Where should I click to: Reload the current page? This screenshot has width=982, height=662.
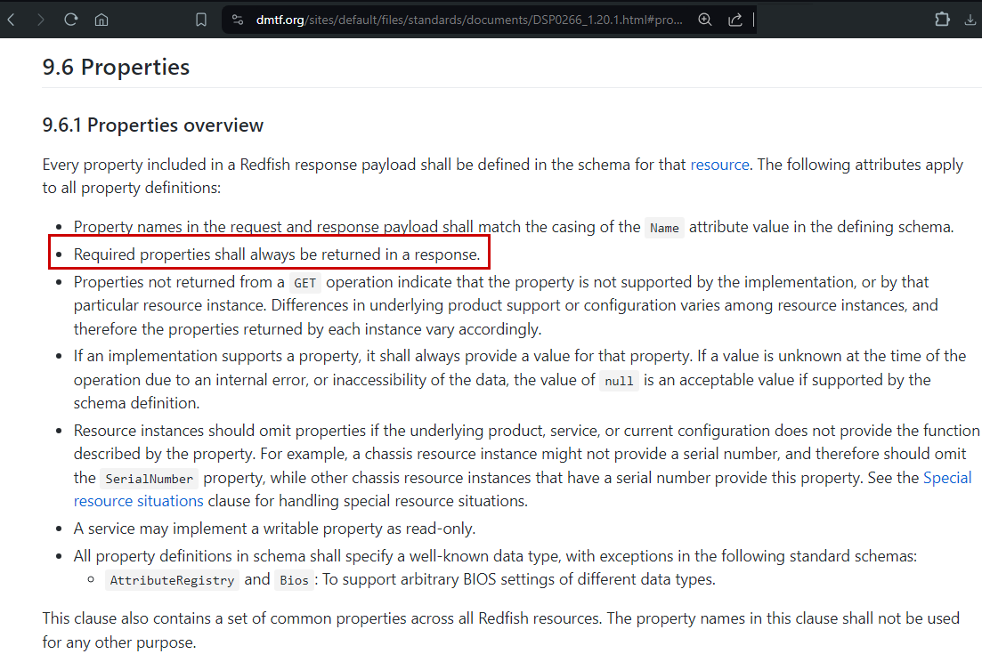(x=70, y=20)
